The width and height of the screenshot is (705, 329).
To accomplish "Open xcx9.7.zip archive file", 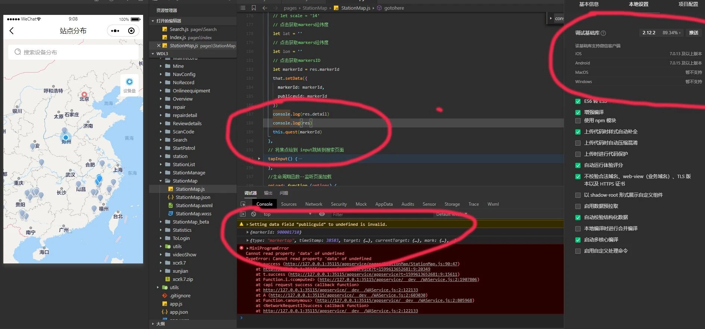I will coord(183,279).
